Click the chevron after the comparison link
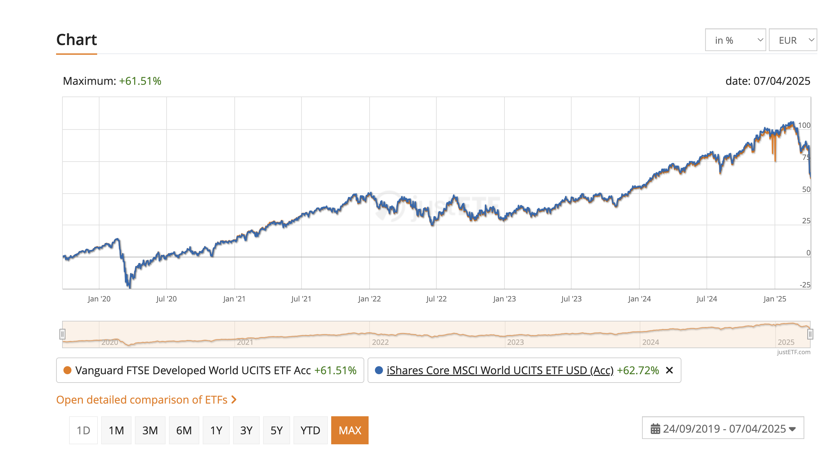The height and width of the screenshot is (464, 832). [x=234, y=400]
